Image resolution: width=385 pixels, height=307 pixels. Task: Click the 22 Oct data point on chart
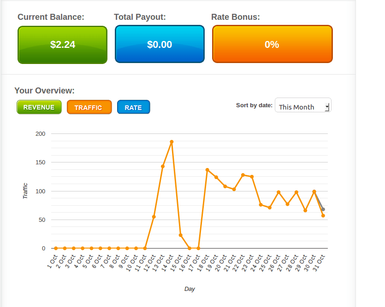click(x=243, y=175)
